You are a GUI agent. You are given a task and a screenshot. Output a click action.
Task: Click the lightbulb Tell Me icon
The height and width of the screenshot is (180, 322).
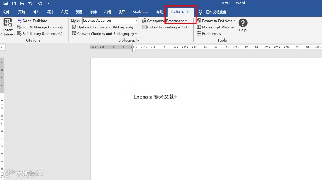pos(201,12)
